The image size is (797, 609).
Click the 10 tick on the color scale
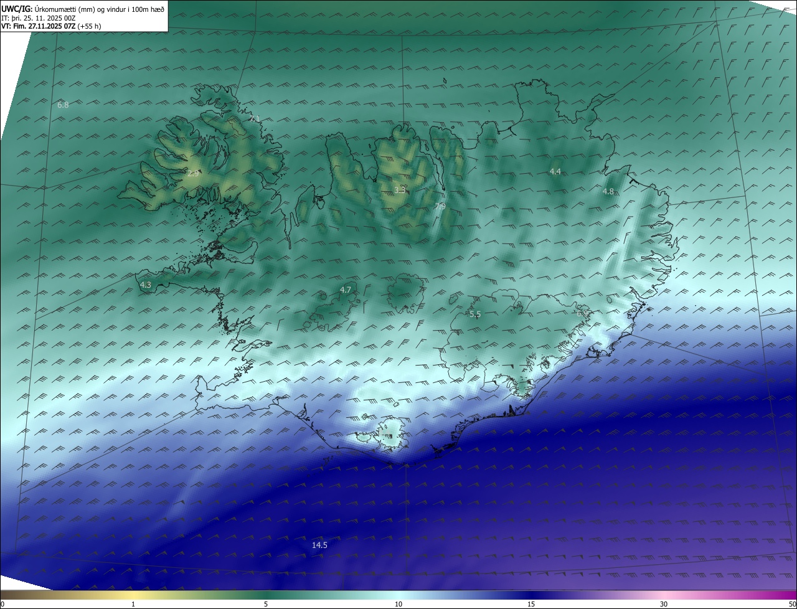pos(398,604)
